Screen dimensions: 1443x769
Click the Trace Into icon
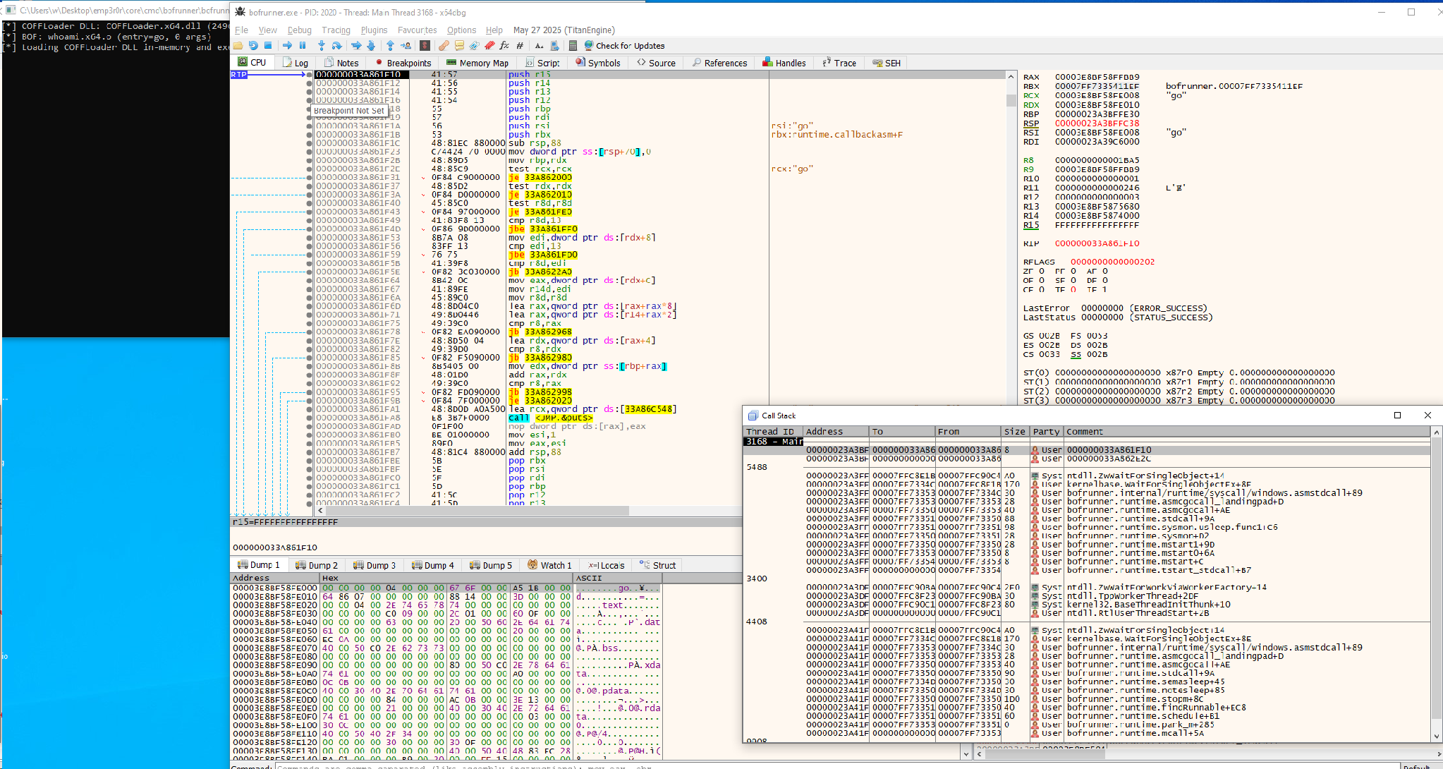coord(356,45)
